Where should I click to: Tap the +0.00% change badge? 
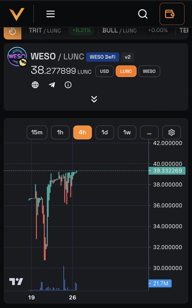(x=158, y=30)
